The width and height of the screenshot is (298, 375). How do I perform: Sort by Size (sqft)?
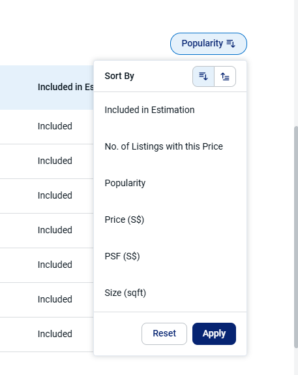(x=170, y=293)
